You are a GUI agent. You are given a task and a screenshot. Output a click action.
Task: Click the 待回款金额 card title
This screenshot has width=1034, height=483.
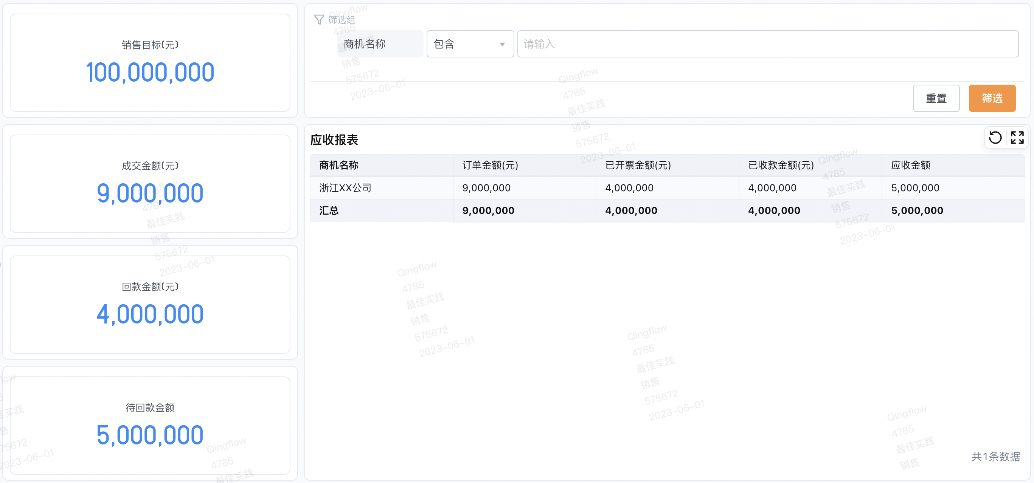coord(150,407)
